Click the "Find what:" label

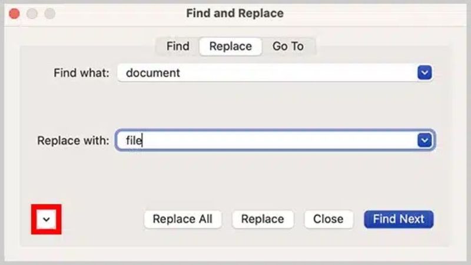click(81, 74)
